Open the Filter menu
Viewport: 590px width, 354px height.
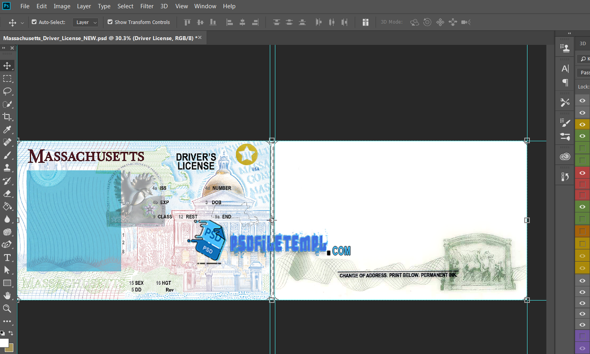[x=147, y=6]
